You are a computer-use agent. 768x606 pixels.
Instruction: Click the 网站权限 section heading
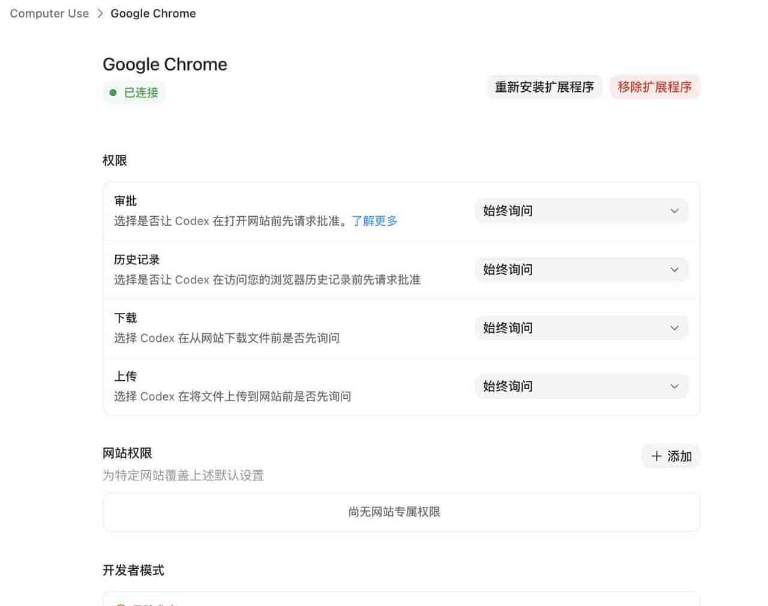pos(127,453)
